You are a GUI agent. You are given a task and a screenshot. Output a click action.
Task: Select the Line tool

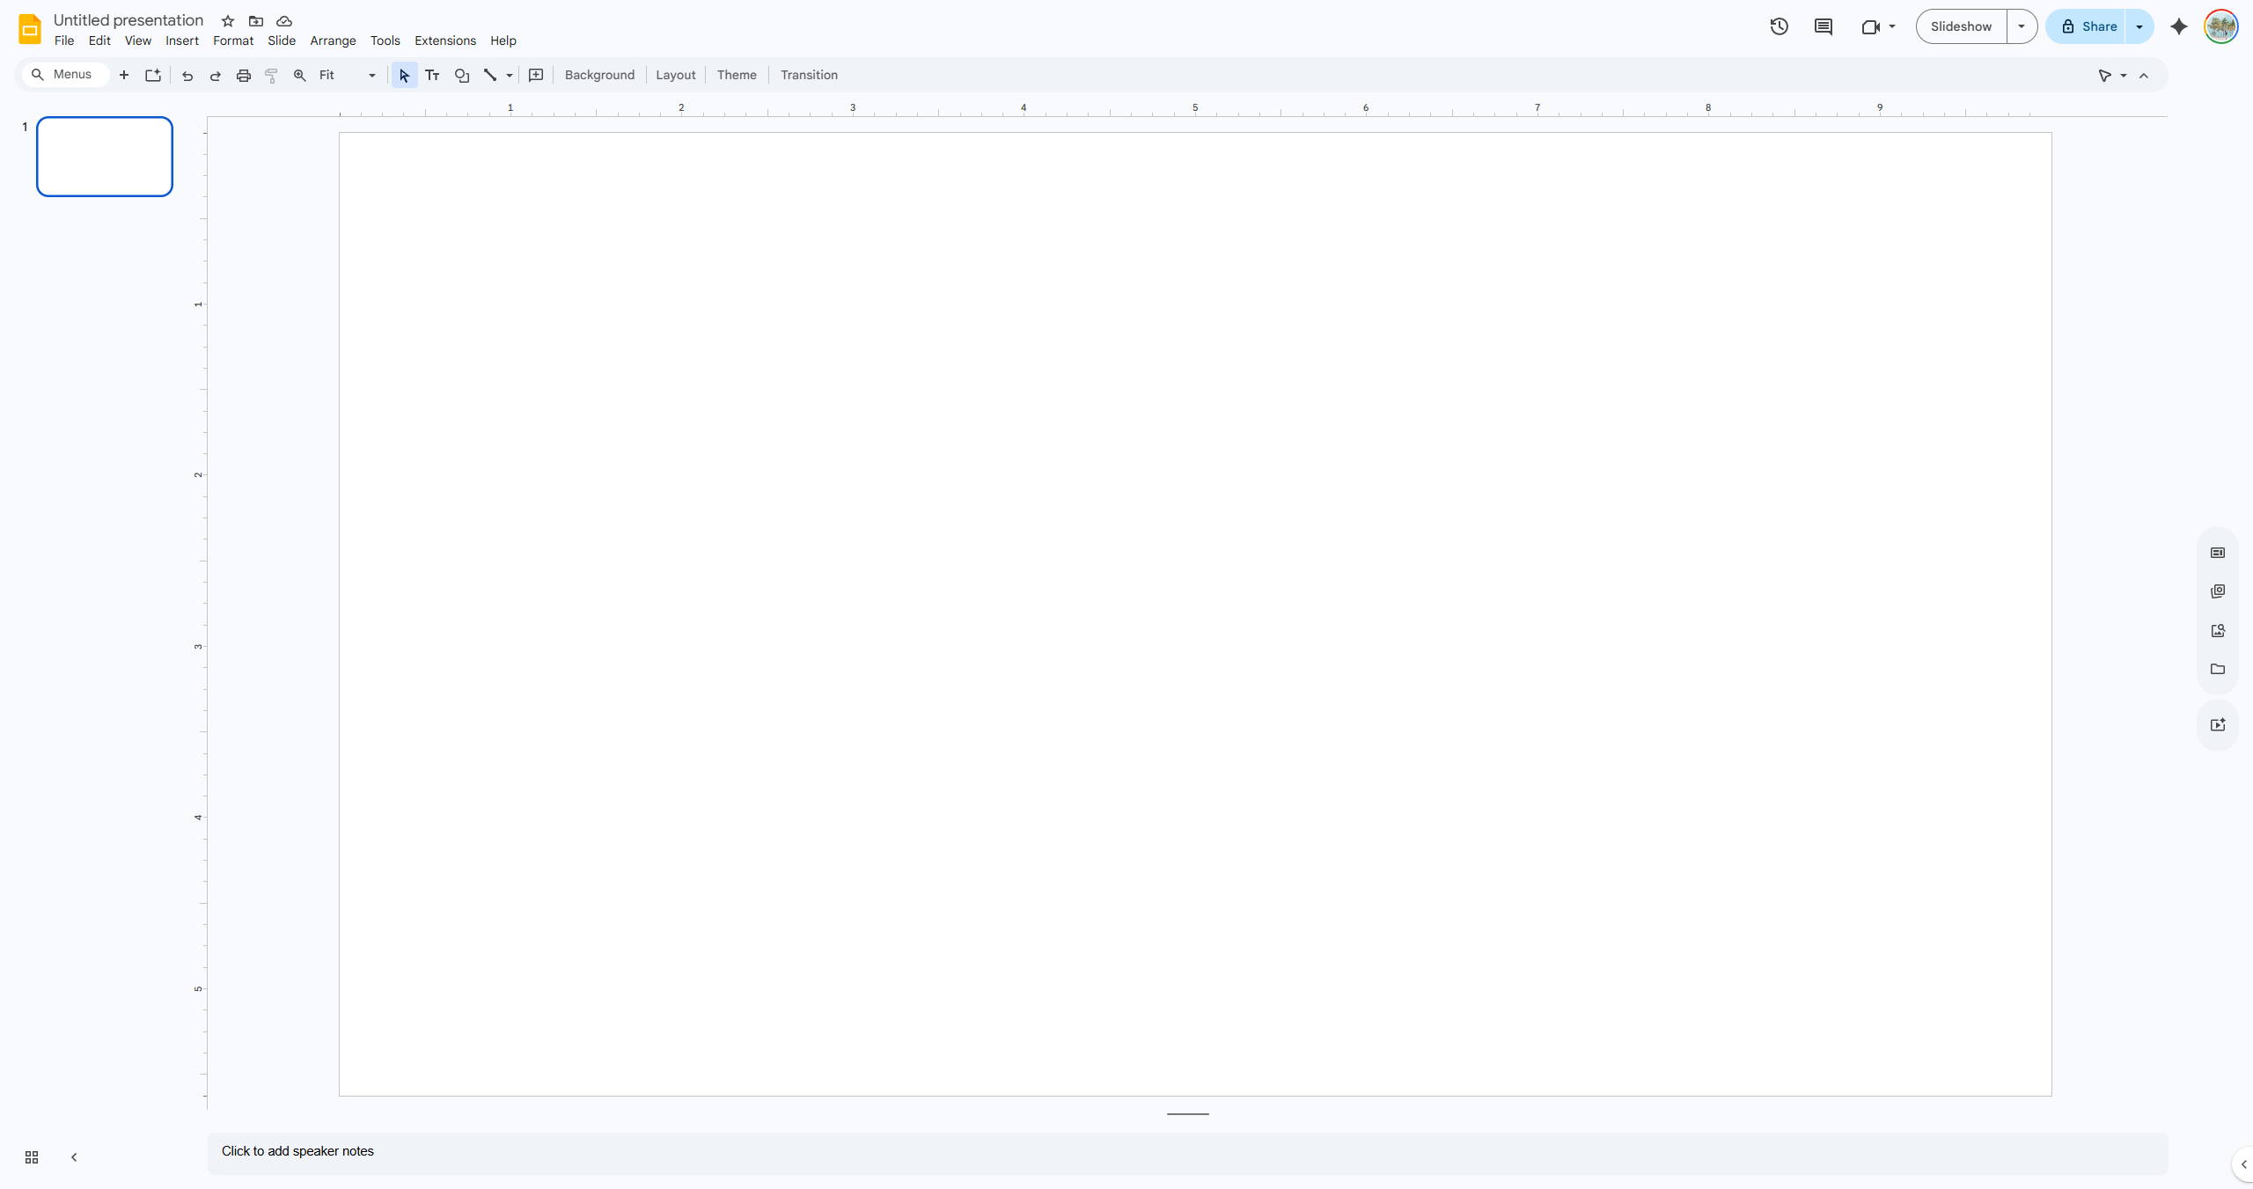click(490, 75)
